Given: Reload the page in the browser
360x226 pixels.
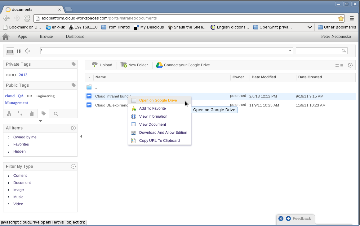Looking at the screenshot, I should point(27,18).
